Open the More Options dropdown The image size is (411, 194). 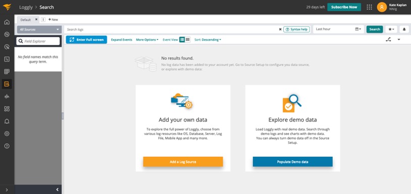pyautogui.click(x=147, y=40)
